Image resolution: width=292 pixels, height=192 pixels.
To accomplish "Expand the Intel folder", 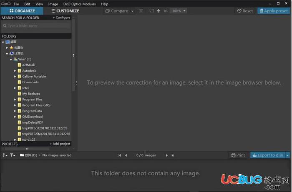I will point(15,88).
